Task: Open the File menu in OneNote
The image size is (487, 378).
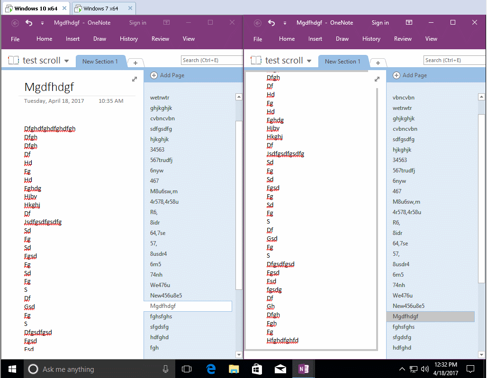Action: [x=15, y=39]
